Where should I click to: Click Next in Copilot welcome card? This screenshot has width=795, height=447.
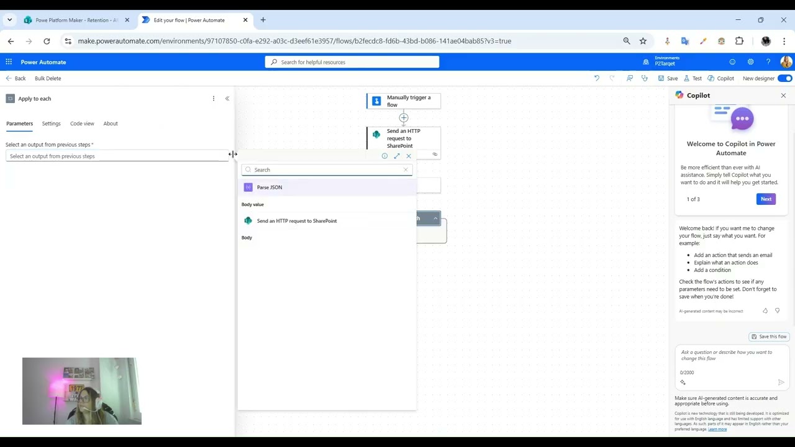click(766, 199)
